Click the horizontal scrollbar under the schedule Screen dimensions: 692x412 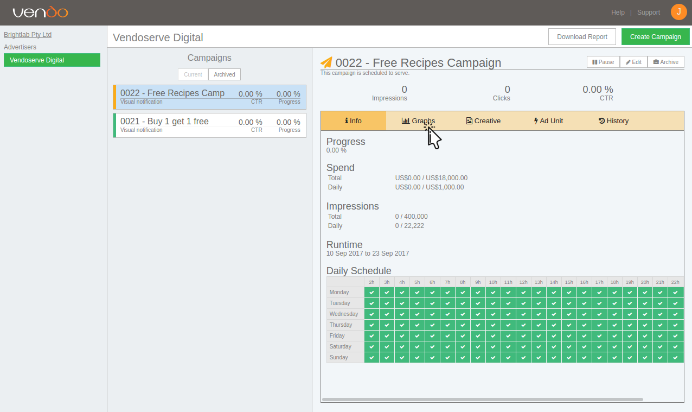(x=483, y=400)
